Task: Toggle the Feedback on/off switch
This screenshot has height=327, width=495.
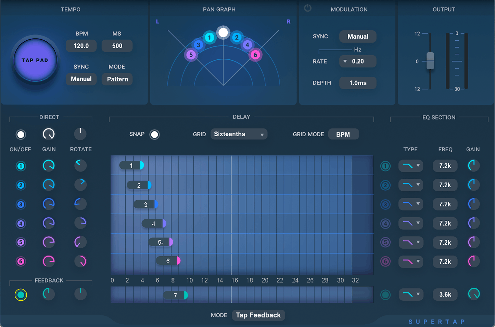Action: click(x=21, y=294)
